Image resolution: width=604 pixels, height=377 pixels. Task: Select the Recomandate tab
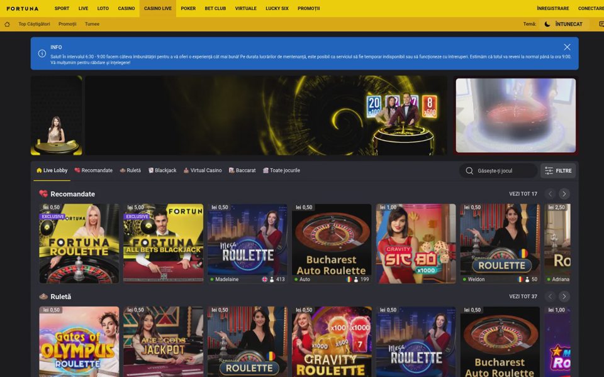[x=94, y=170]
